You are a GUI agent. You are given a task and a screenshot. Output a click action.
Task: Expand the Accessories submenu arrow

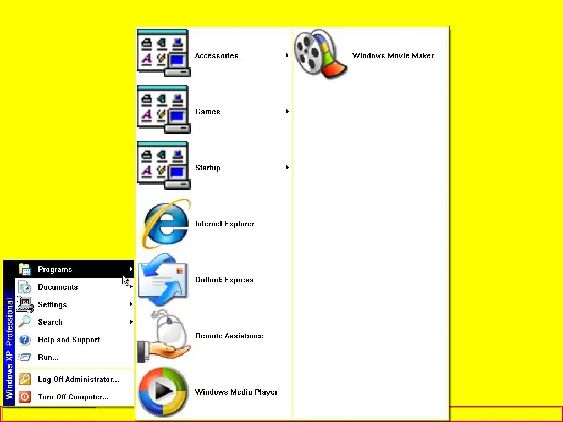click(287, 55)
